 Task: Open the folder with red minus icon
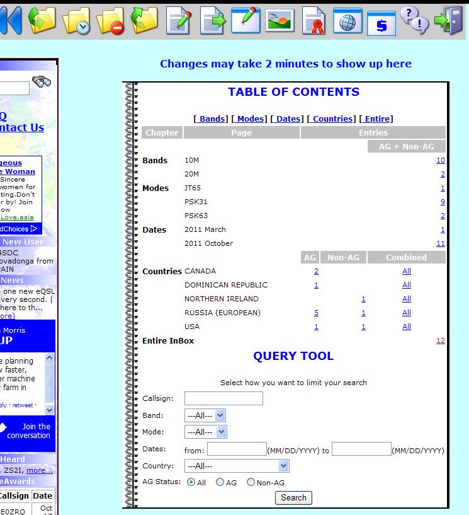(x=111, y=21)
